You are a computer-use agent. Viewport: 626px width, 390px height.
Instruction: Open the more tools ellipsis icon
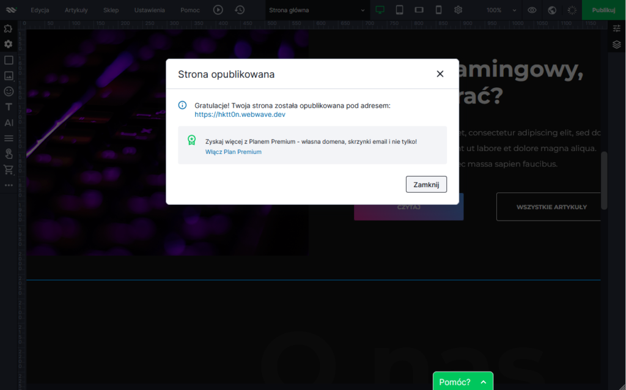[x=9, y=185]
